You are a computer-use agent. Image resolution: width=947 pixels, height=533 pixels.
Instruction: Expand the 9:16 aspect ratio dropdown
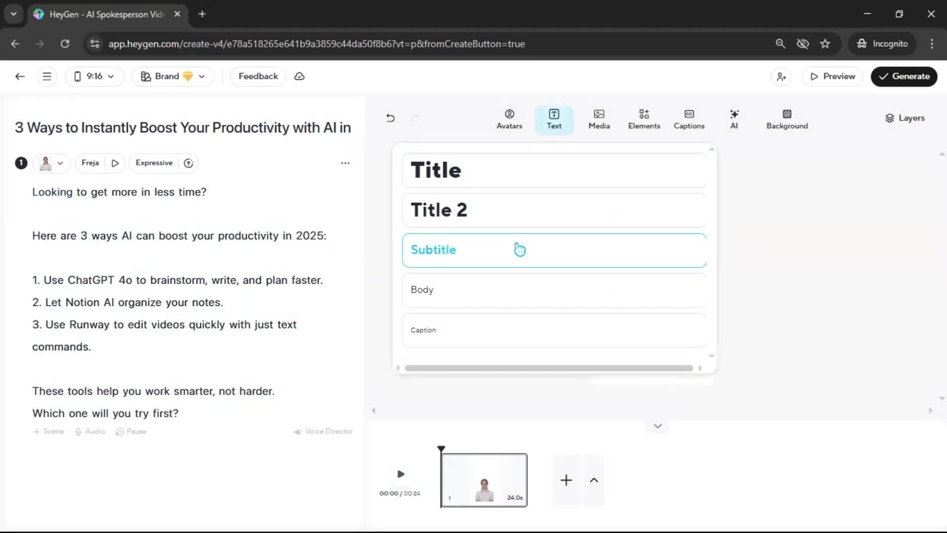point(94,76)
